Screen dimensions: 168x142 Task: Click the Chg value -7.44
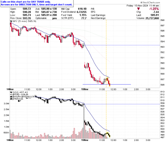pos(155,12)
